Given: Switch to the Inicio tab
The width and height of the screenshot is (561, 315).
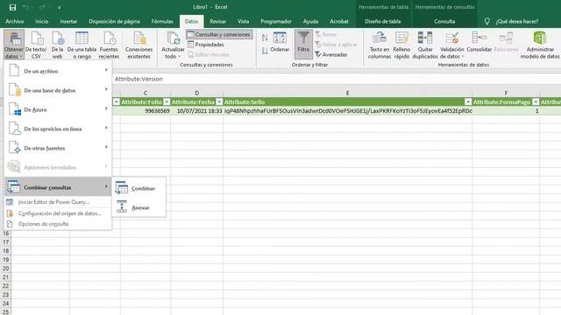Looking at the screenshot, I should [x=41, y=21].
